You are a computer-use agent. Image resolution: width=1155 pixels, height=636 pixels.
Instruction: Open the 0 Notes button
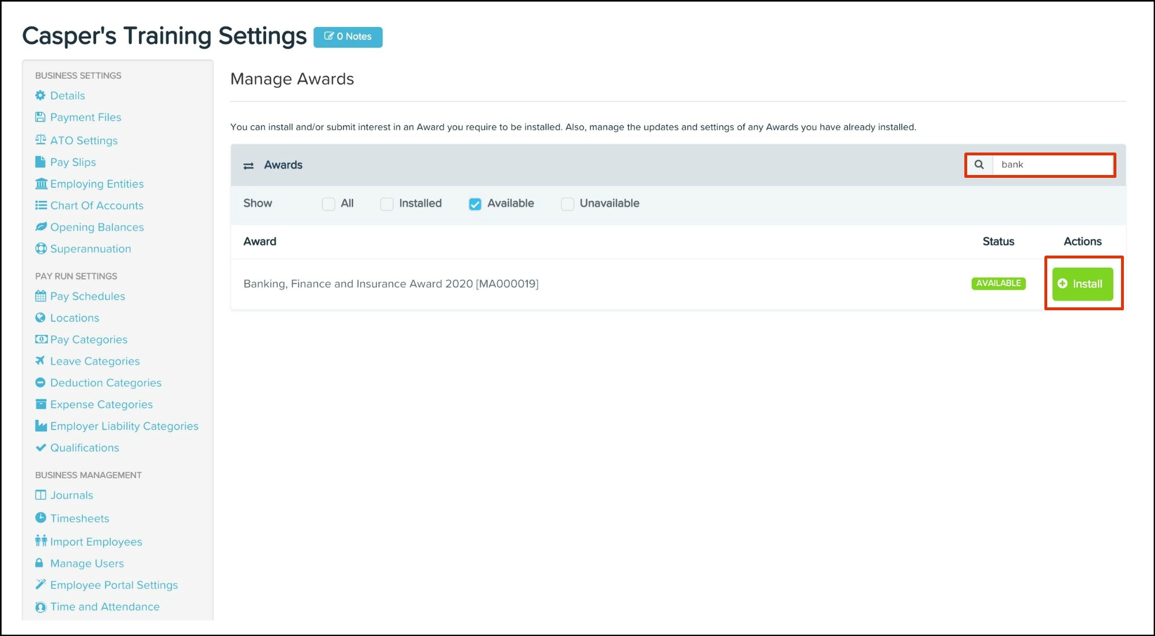point(348,37)
